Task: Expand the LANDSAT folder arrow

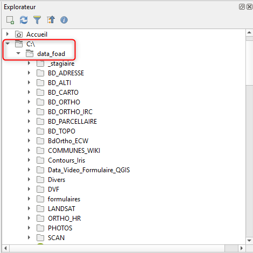Action: click(x=29, y=208)
